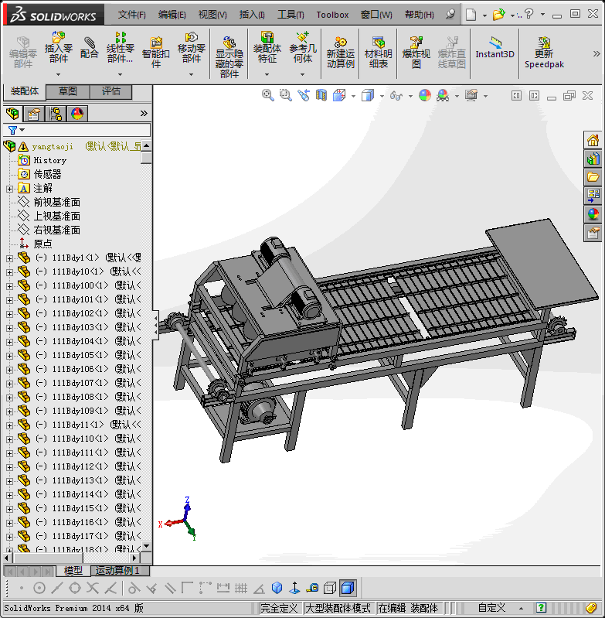Expand toolbar overflow chevron at right of ribbon

pyautogui.click(x=597, y=53)
